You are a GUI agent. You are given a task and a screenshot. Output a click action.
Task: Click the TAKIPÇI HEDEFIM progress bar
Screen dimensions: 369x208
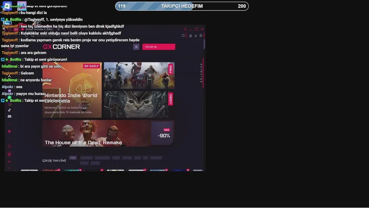pos(182,6)
